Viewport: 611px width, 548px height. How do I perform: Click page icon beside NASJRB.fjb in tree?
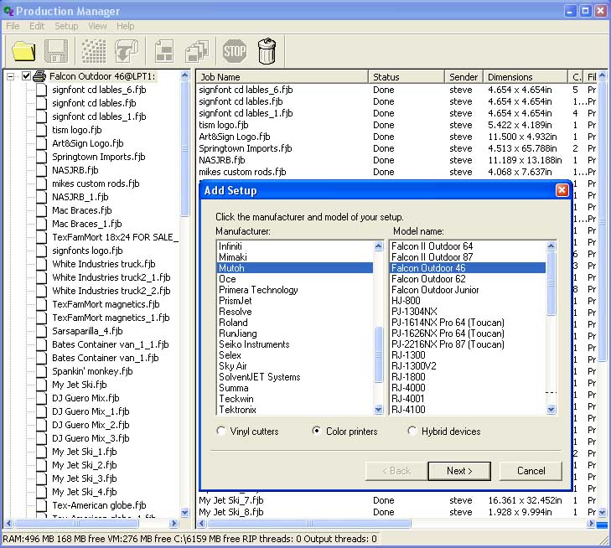click(x=41, y=170)
